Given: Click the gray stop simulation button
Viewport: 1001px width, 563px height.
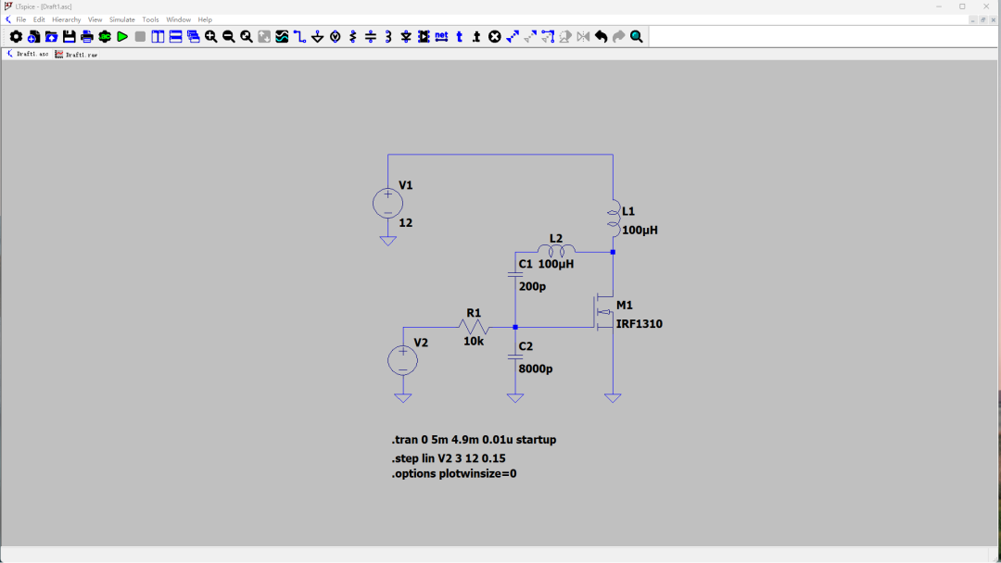Looking at the screenshot, I should (x=140, y=37).
